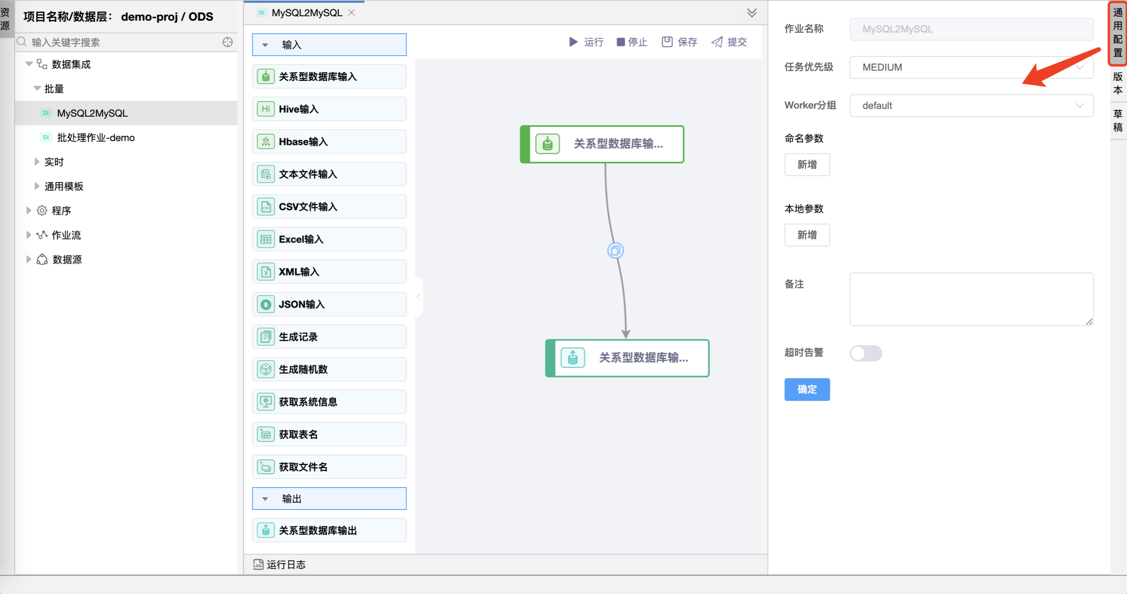
Task: Collapse the 输入 component section
Action: (265, 45)
